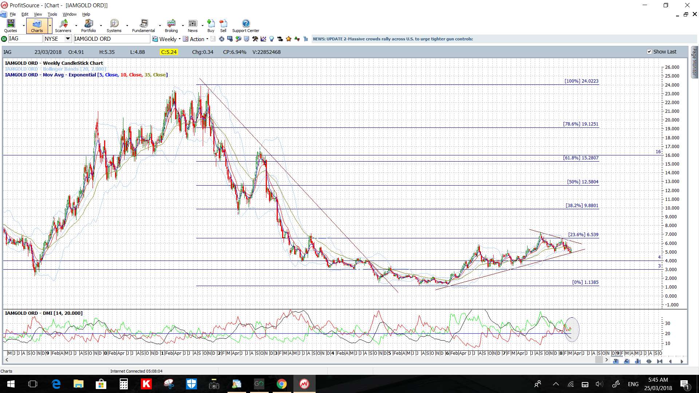
Task: Open the Tools menu
Action: coord(52,14)
